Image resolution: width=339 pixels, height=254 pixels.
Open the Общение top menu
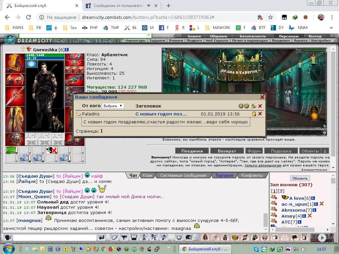point(218,36)
